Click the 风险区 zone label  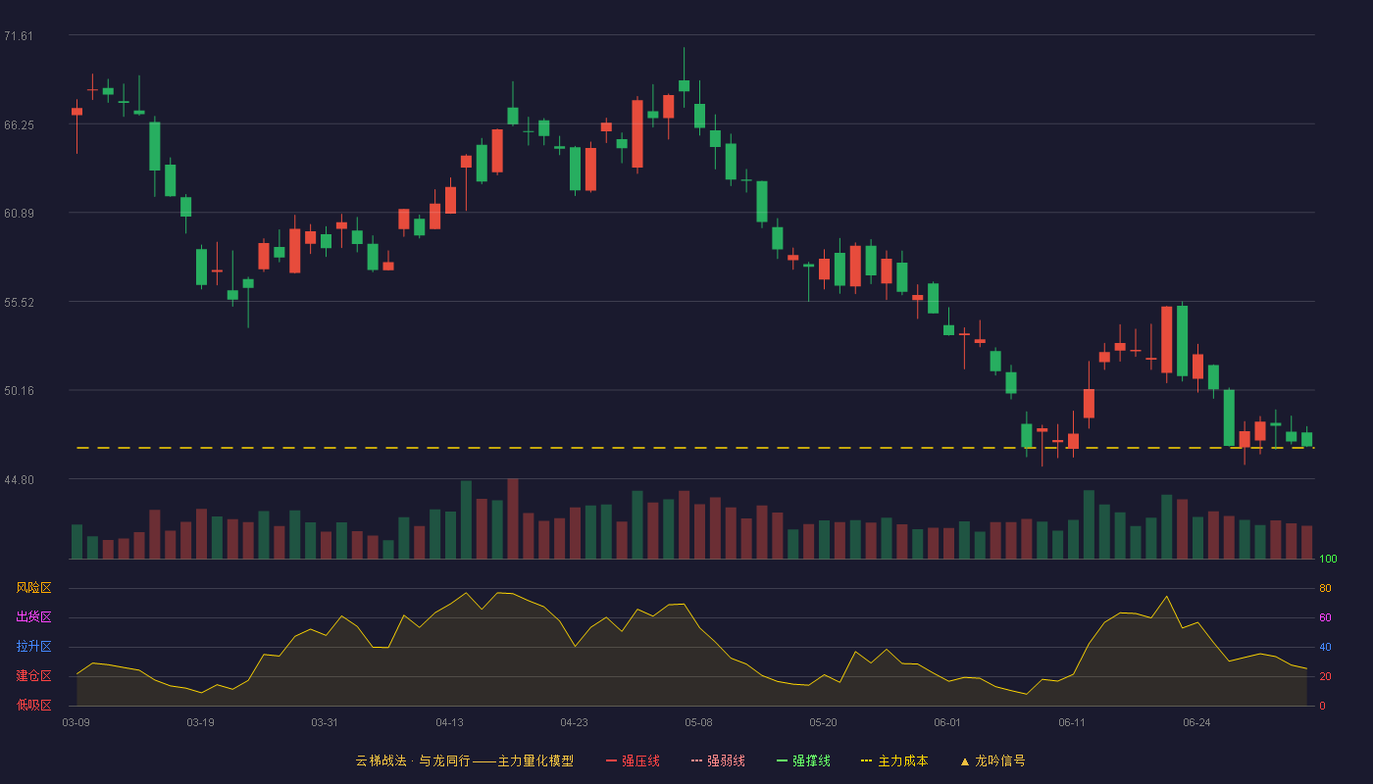[x=34, y=588]
